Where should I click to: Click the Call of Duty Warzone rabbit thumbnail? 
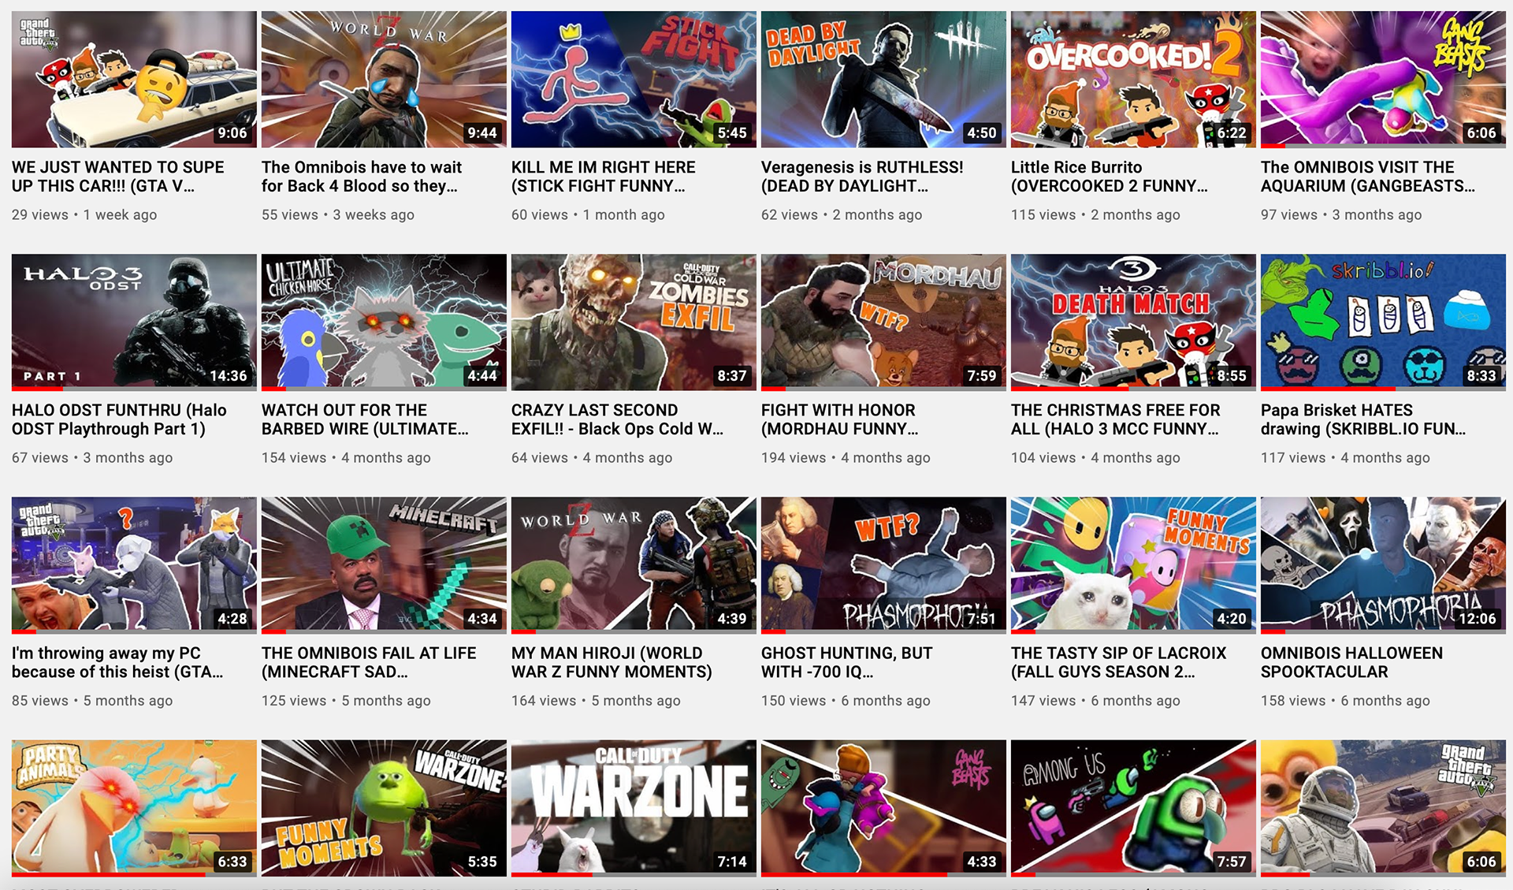[634, 807]
